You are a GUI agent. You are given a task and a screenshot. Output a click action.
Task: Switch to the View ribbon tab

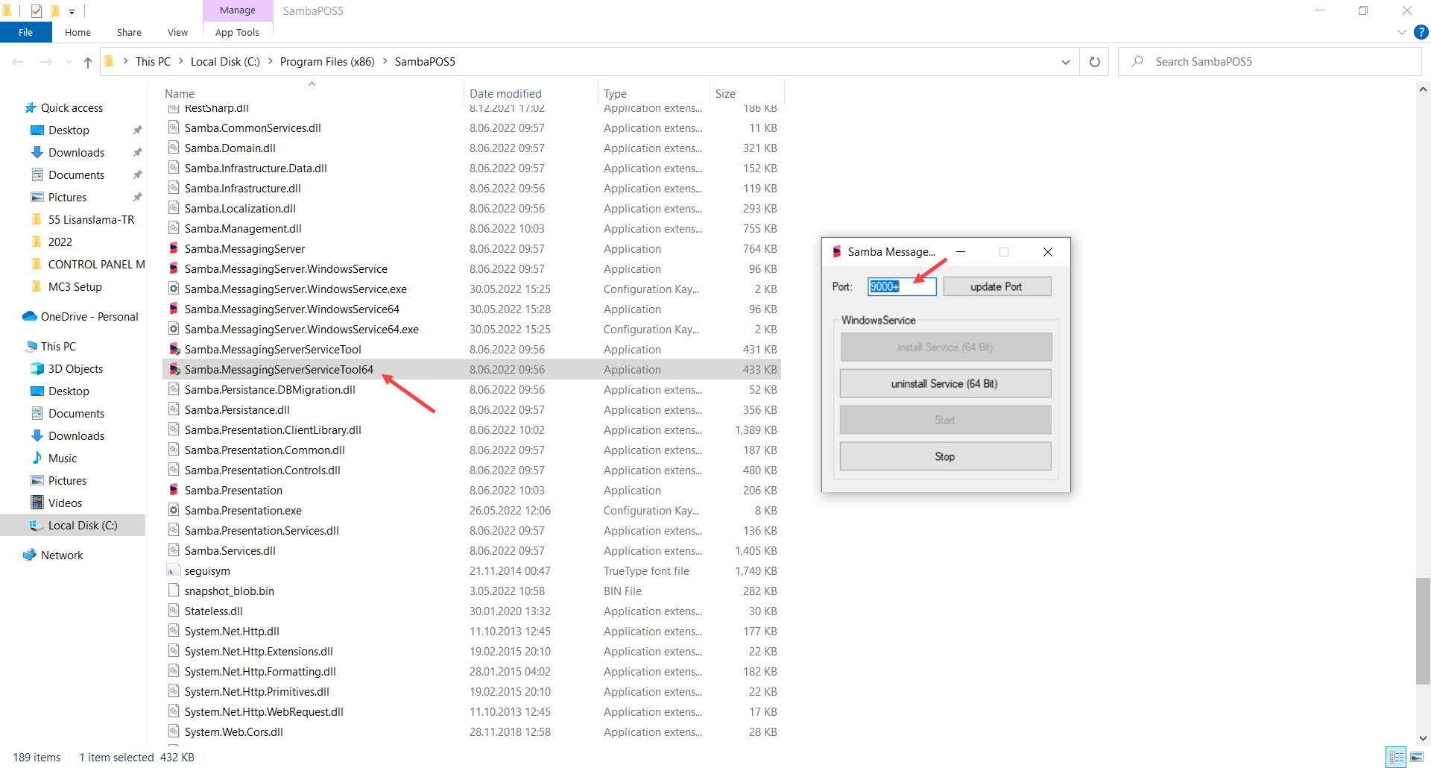[177, 32]
